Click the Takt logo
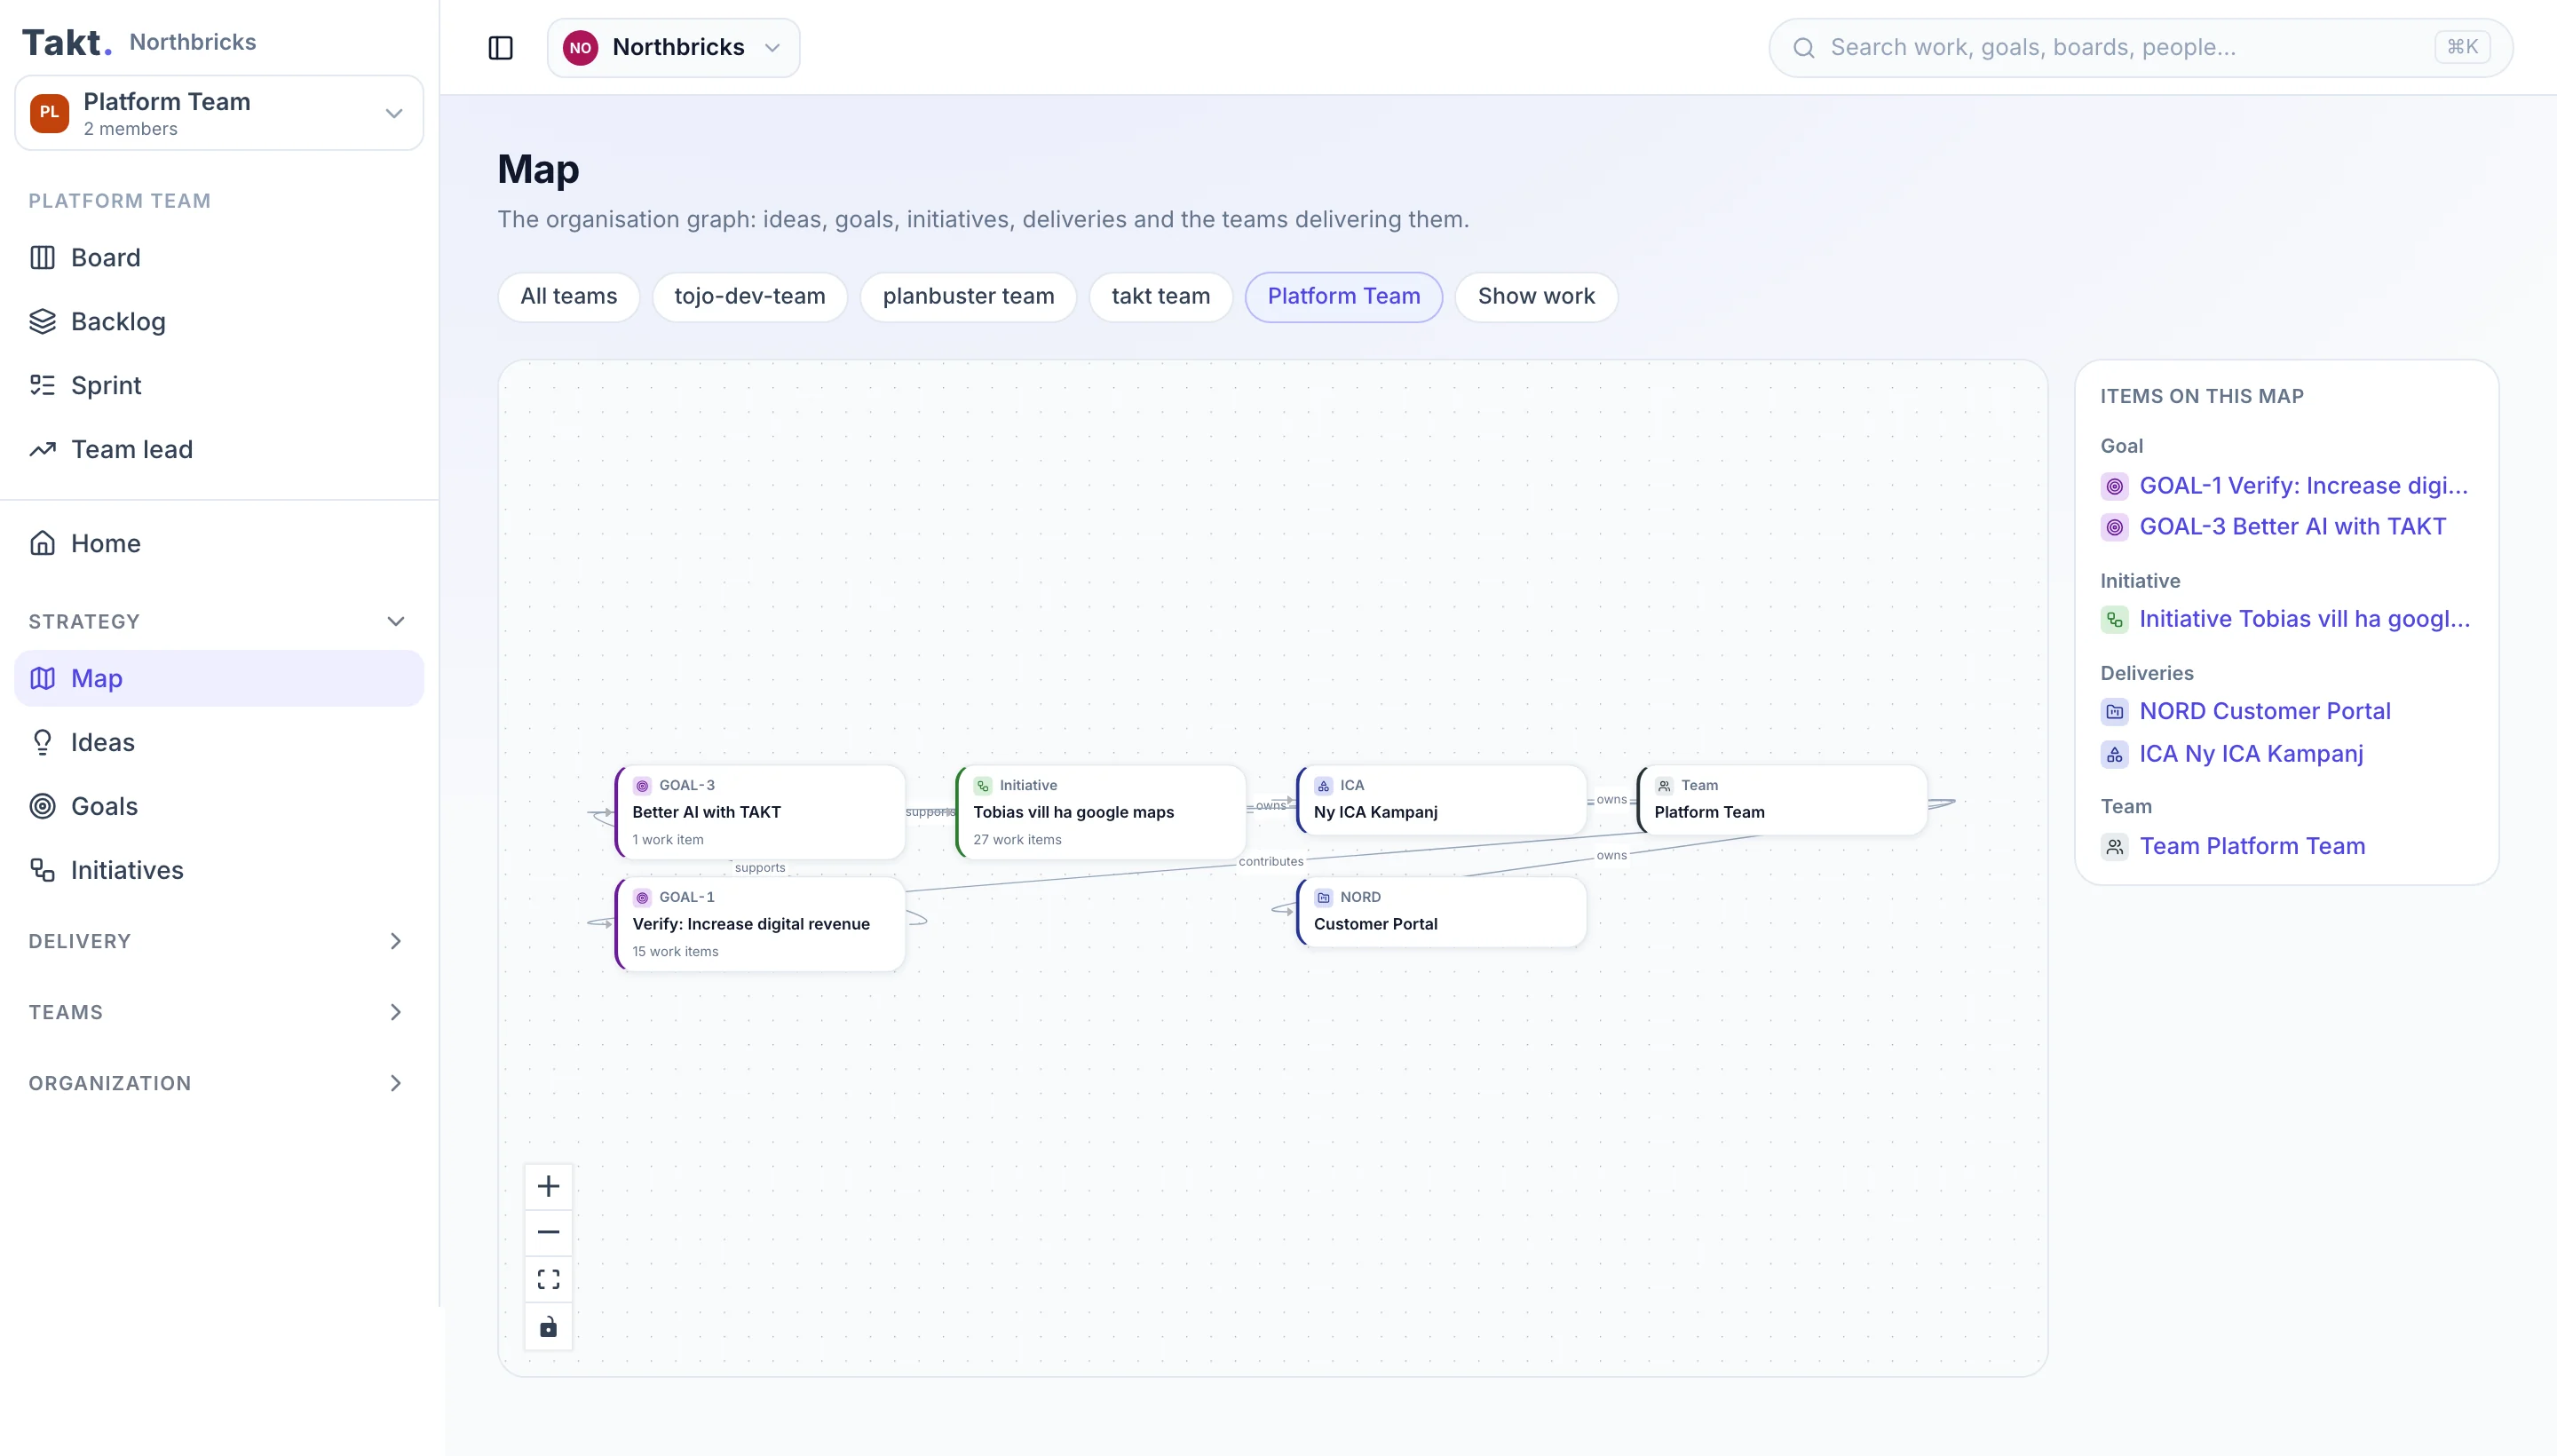2557x1456 pixels. pyautogui.click(x=66, y=42)
